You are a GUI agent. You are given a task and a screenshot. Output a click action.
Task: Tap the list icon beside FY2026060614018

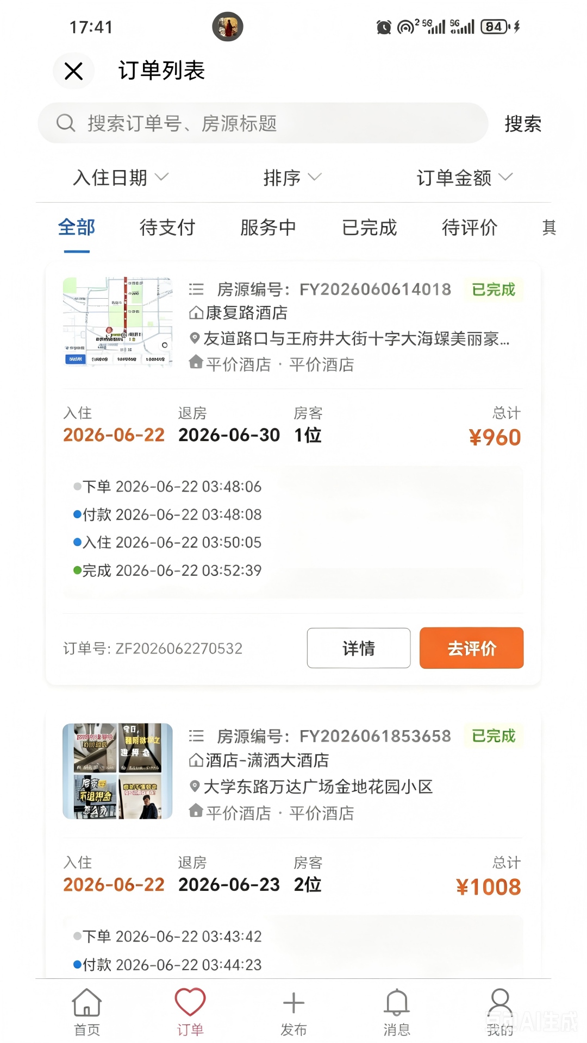pos(196,290)
